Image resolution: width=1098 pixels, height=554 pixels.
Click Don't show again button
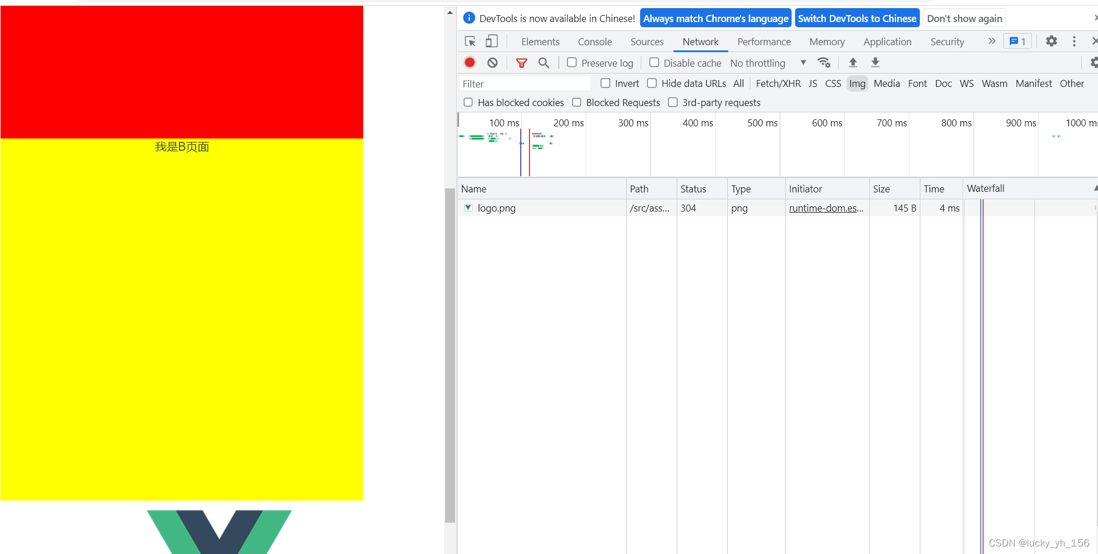pos(965,19)
